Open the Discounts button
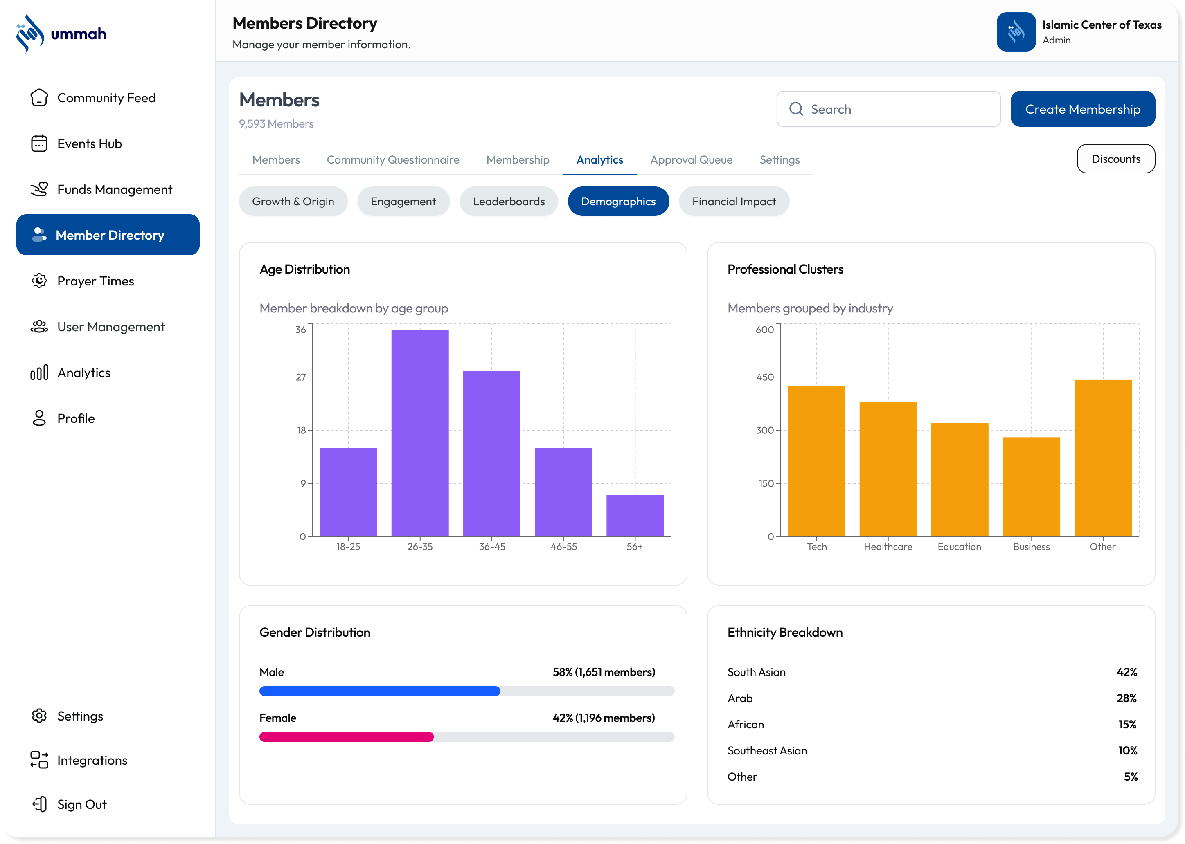Image resolution: width=1185 pixels, height=844 pixels. pos(1115,159)
